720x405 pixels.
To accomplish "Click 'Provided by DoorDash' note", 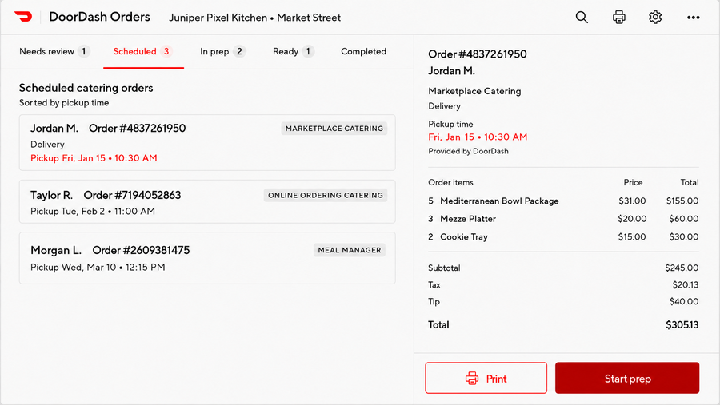I will point(468,151).
